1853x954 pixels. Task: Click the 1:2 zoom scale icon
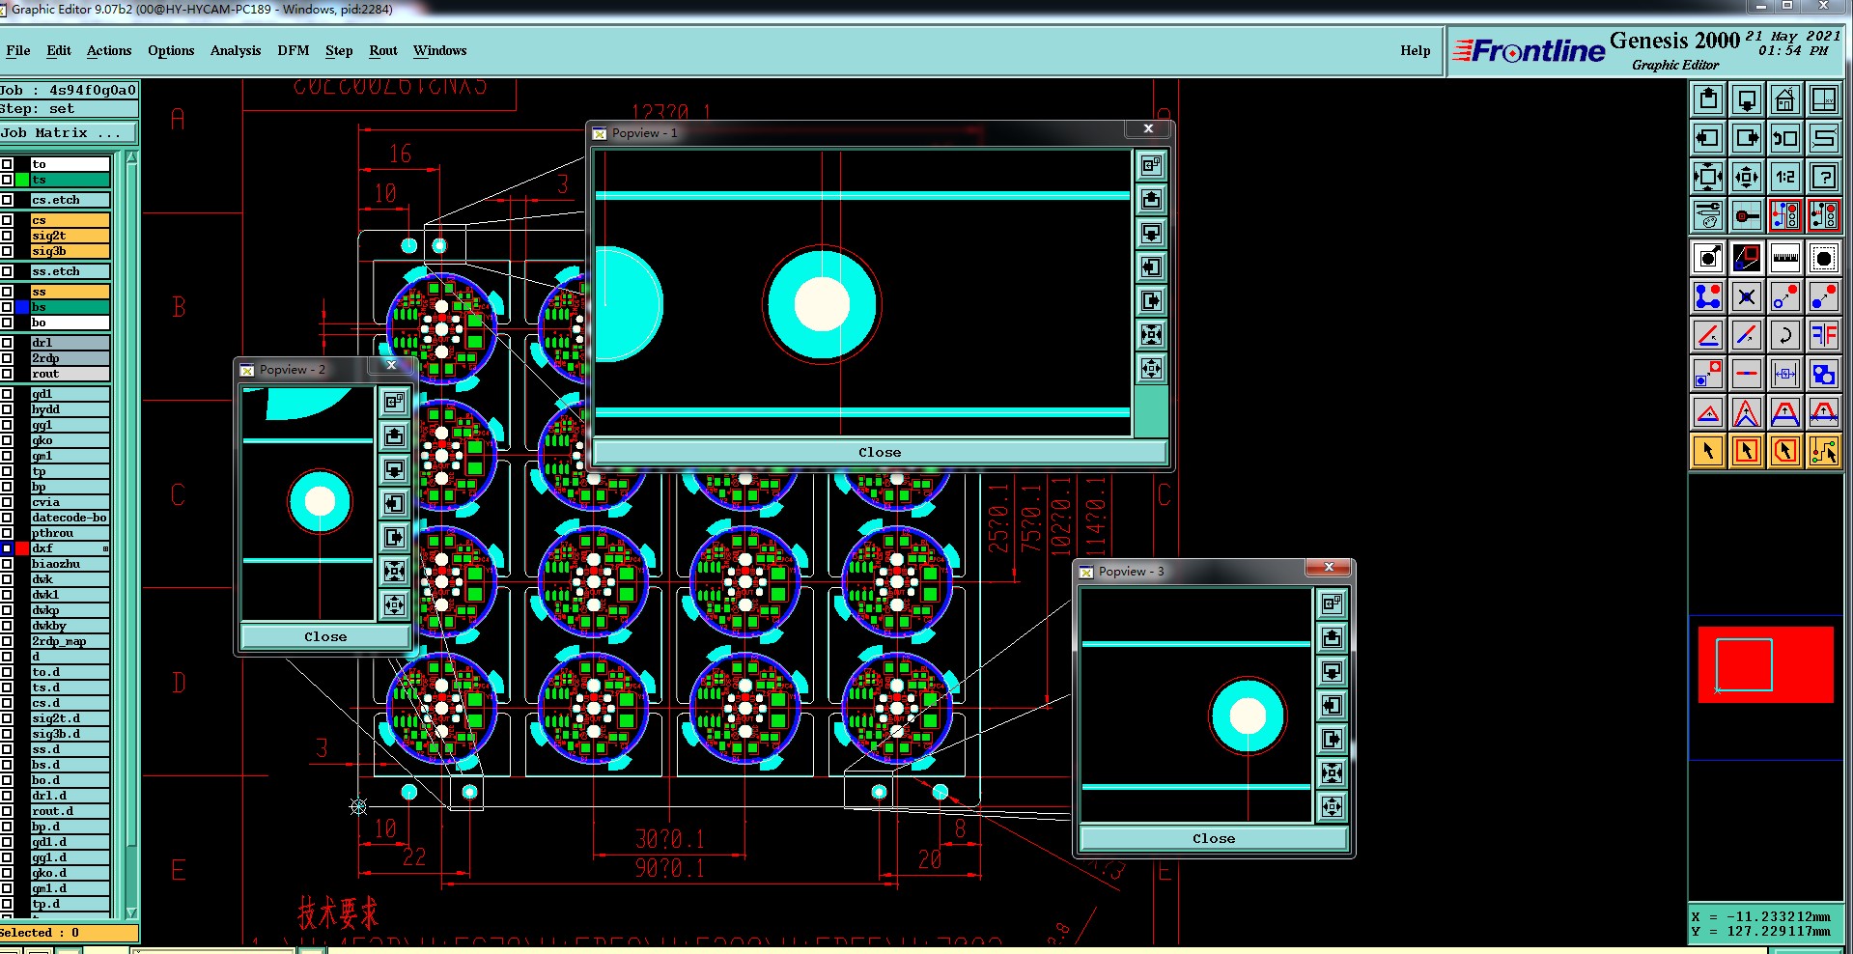(1784, 177)
